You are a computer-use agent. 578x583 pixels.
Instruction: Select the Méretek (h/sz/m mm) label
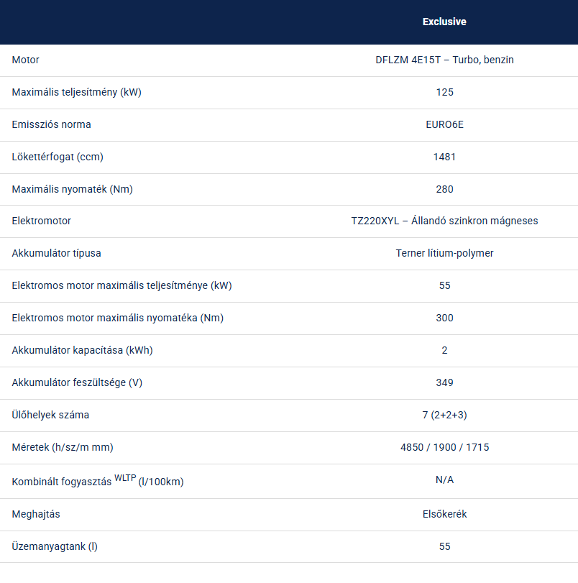coord(63,447)
